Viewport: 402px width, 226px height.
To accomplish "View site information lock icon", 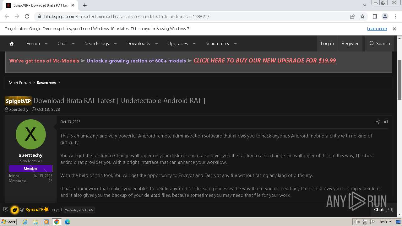I will tap(39, 16).
